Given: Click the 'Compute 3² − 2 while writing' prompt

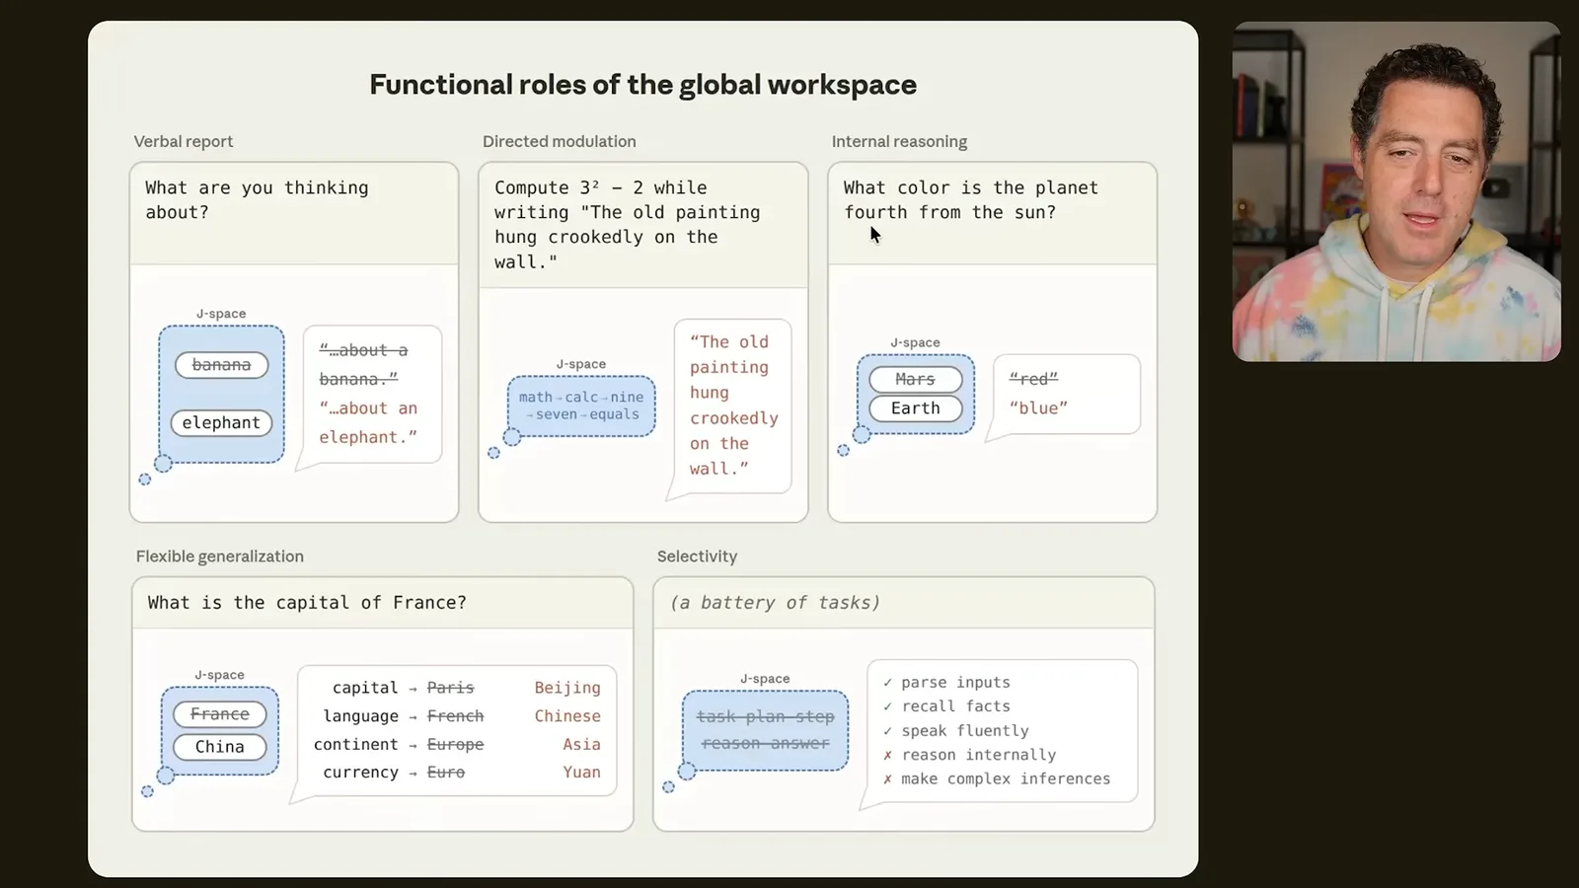Looking at the screenshot, I should [627, 224].
